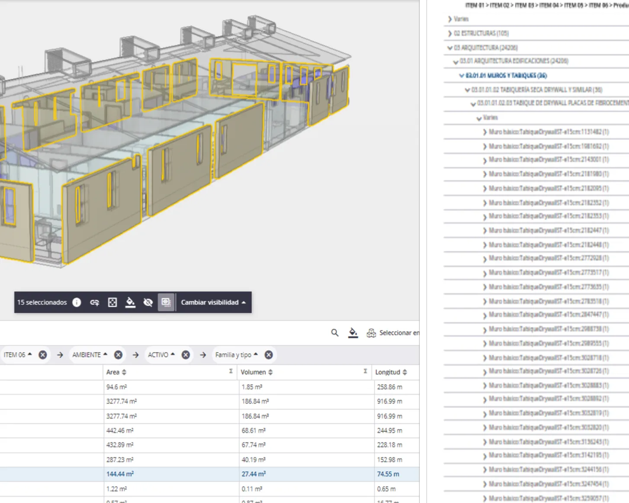Viewport: 629px width, 503px height.
Task: Click the Seleccionar en modelo button
Action: 394,333
